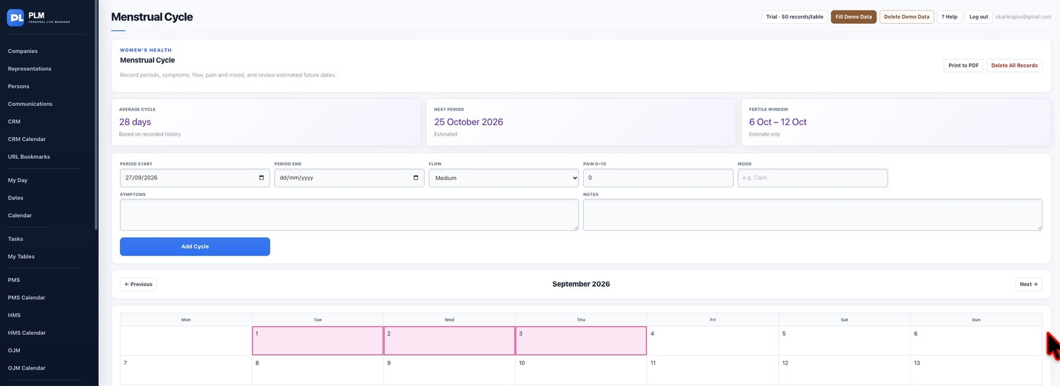Open Communications in sidebar
This screenshot has height=386, width=1060.
(x=30, y=104)
